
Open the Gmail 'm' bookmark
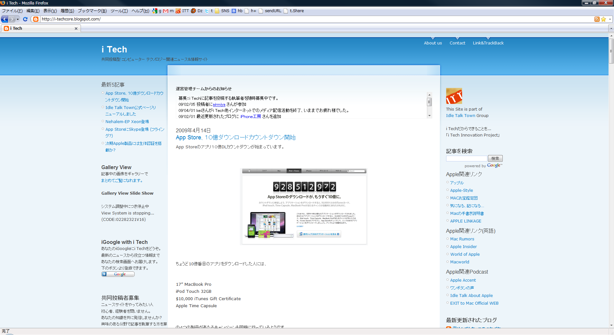click(x=169, y=11)
